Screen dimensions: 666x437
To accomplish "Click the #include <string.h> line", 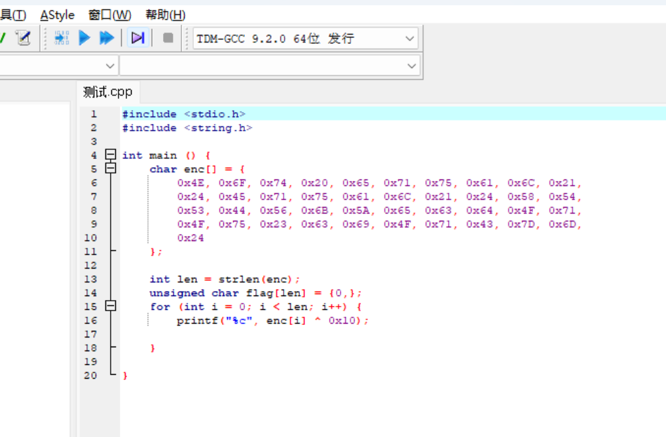I will point(187,128).
